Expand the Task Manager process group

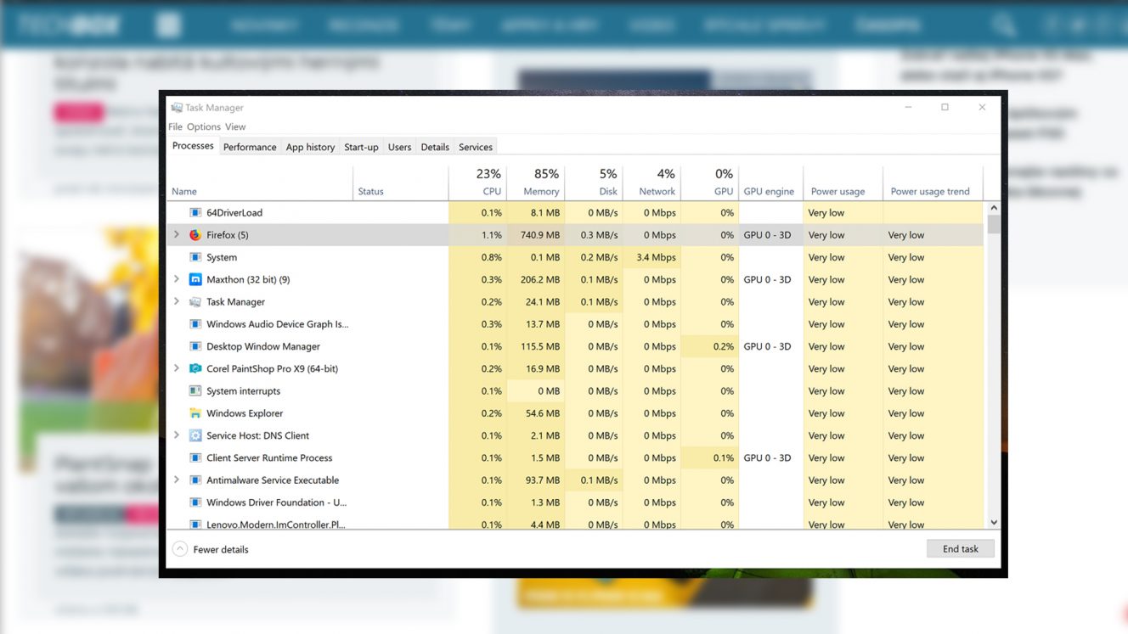click(x=177, y=301)
